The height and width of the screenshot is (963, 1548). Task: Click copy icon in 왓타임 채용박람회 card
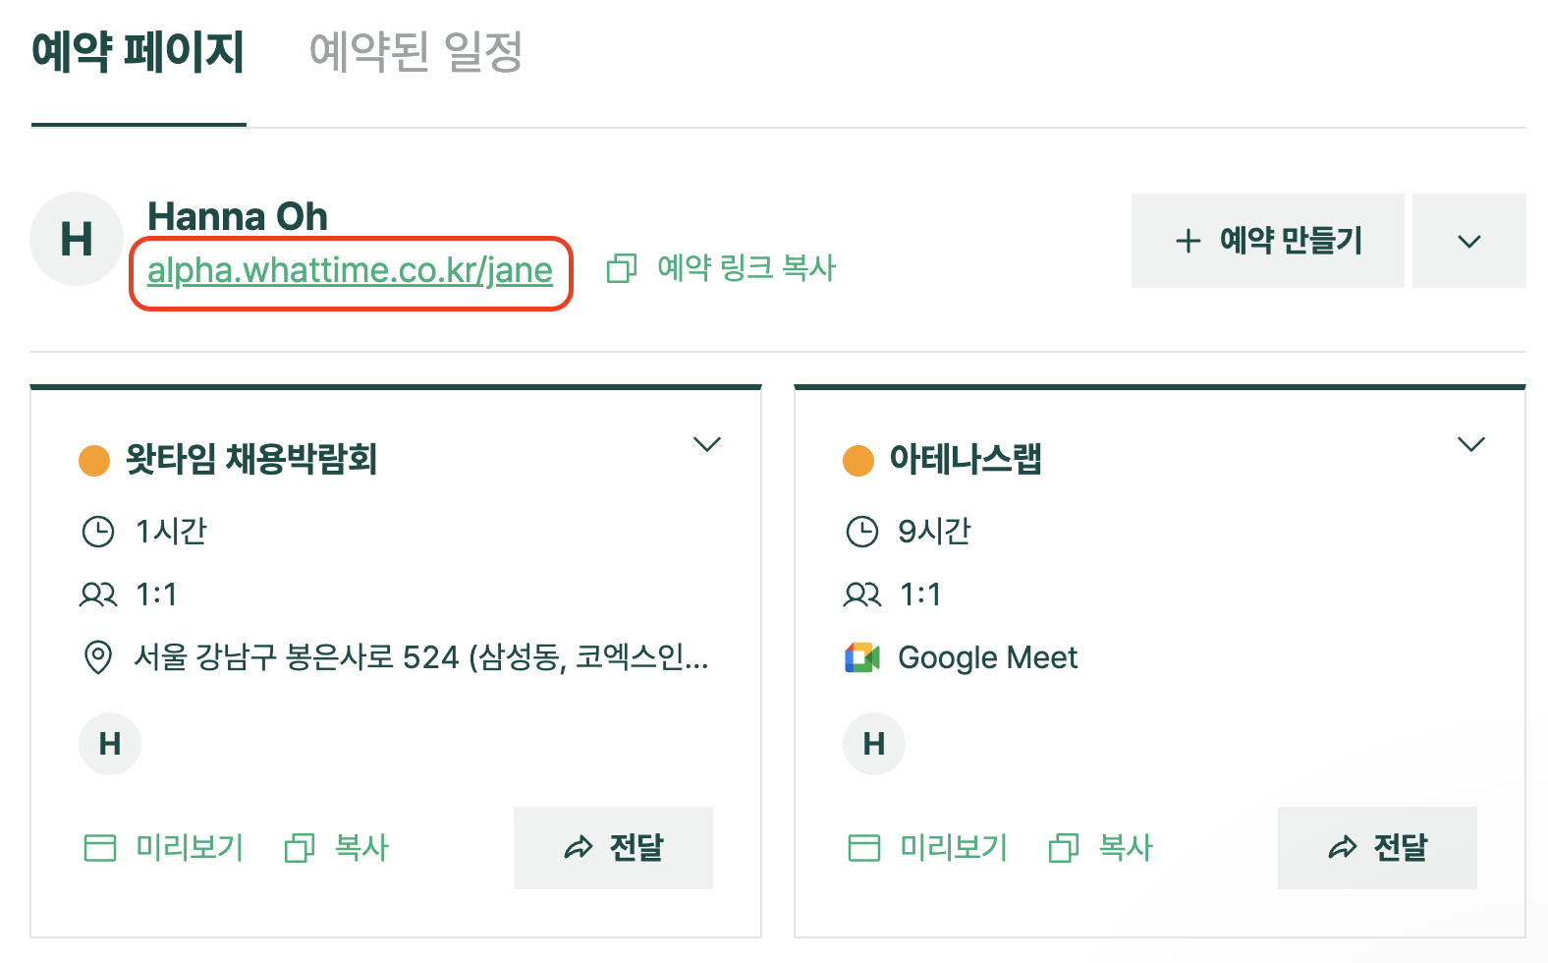coord(299,847)
